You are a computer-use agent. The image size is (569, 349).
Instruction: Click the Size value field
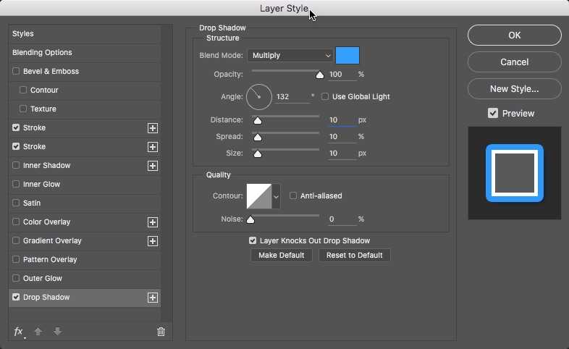(x=342, y=154)
